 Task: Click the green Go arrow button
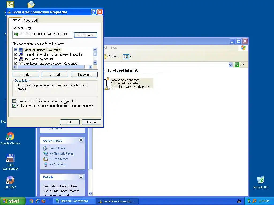(x=237, y=65)
